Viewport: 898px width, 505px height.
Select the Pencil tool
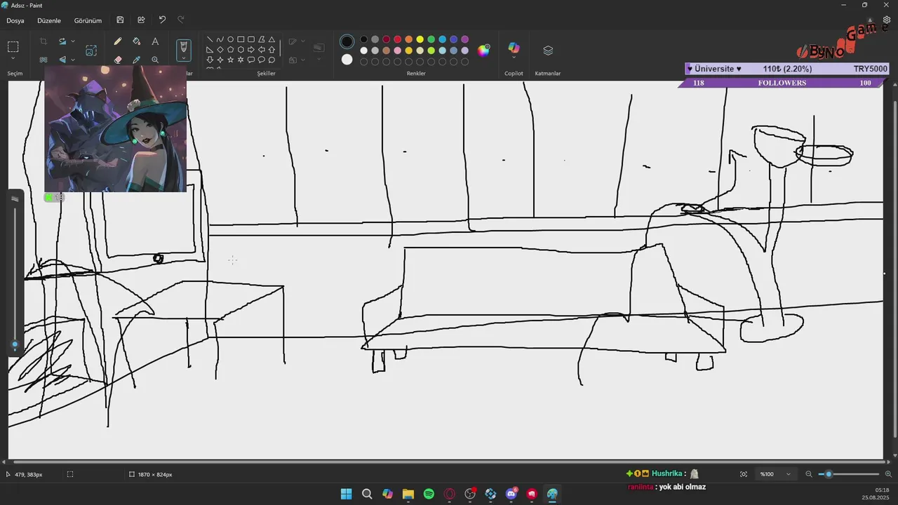[x=118, y=42]
